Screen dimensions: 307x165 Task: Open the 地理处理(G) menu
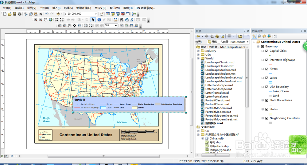[84, 8]
